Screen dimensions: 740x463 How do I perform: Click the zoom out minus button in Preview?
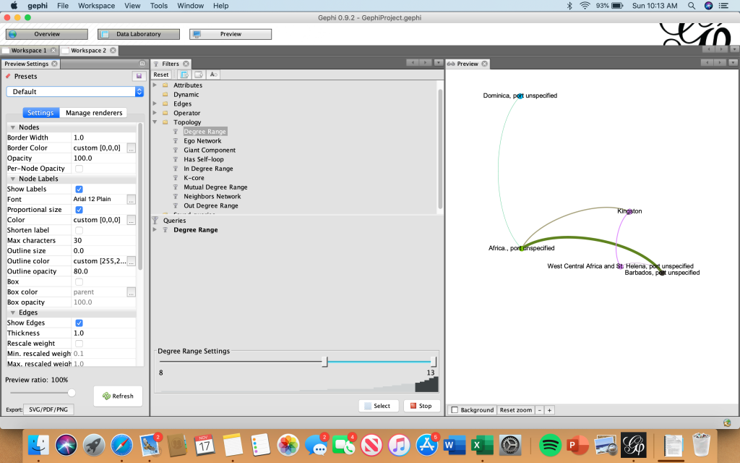click(x=539, y=410)
